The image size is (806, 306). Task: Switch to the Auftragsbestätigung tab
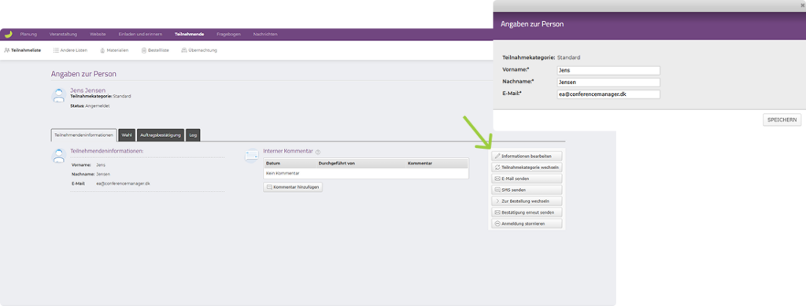161,135
